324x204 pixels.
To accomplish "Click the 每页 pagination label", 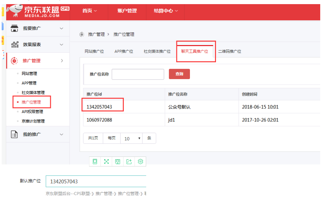I will point(111,138).
